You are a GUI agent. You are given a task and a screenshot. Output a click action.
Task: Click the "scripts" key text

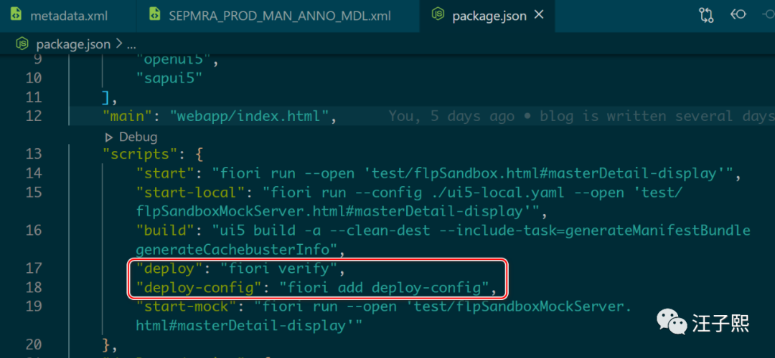[141, 155]
